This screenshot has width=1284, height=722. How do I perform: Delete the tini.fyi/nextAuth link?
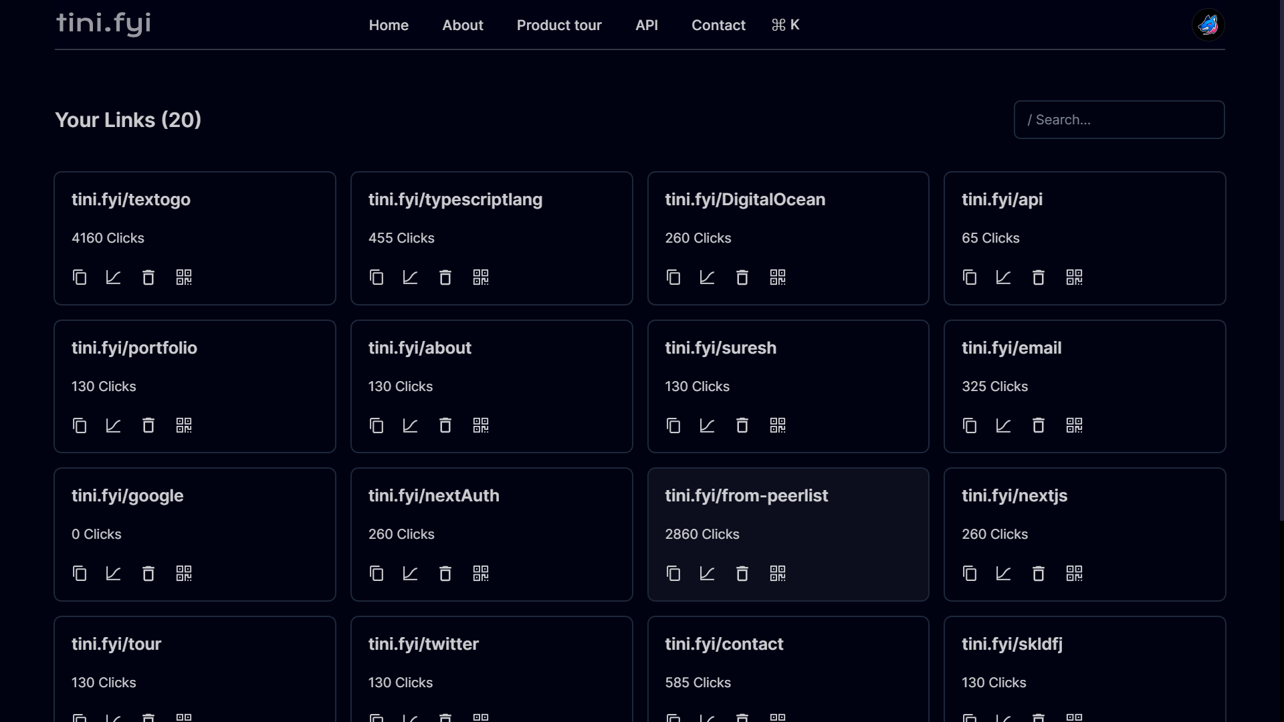click(445, 574)
